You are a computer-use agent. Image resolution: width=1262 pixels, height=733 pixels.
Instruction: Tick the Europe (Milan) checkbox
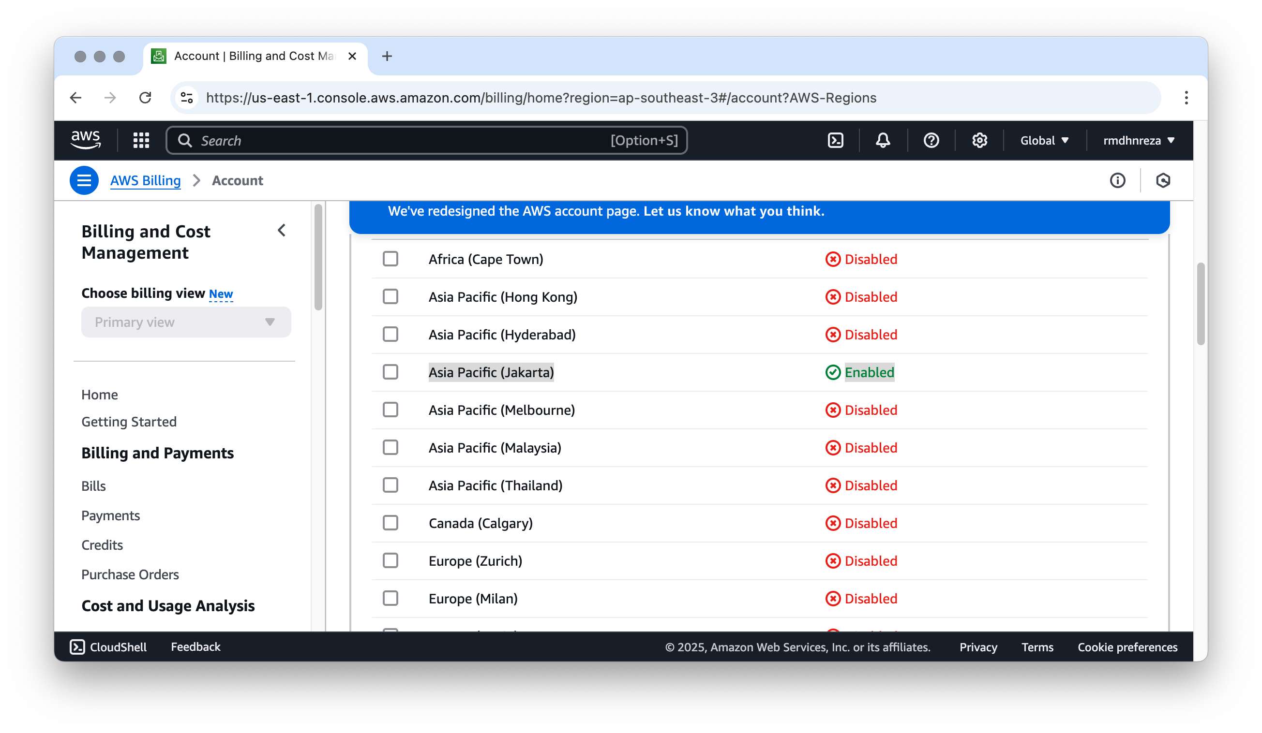(390, 599)
